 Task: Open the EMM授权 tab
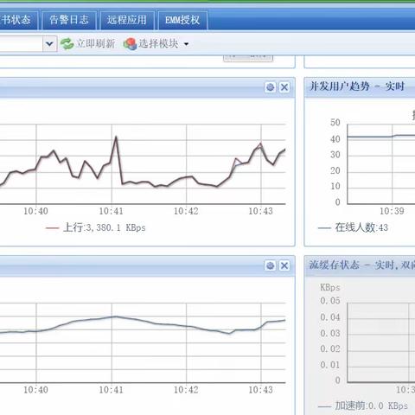pyautogui.click(x=182, y=20)
